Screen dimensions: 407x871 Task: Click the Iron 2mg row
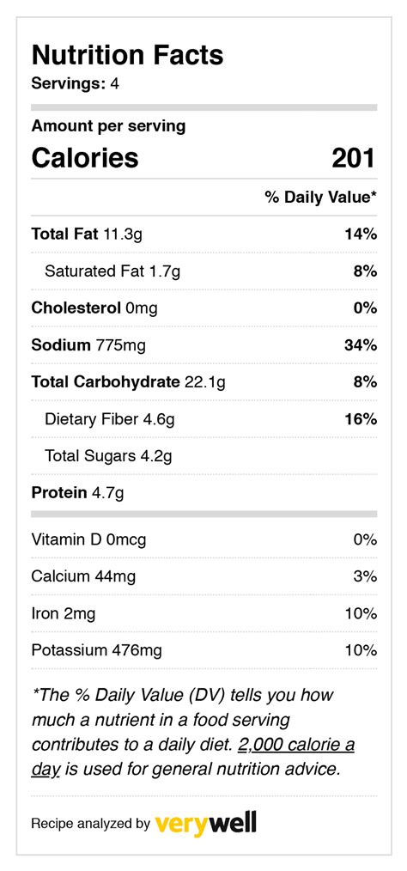tap(204, 613)
